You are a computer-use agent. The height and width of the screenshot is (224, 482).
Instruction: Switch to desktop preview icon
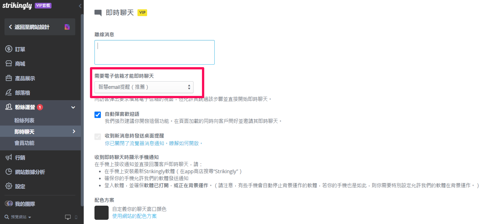coord(68,217)
